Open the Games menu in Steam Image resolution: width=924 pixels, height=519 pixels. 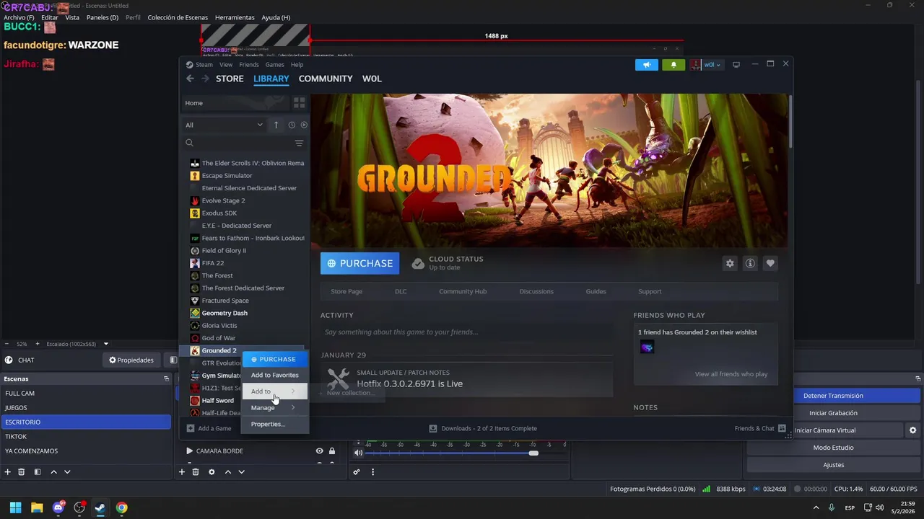[274, 65]
